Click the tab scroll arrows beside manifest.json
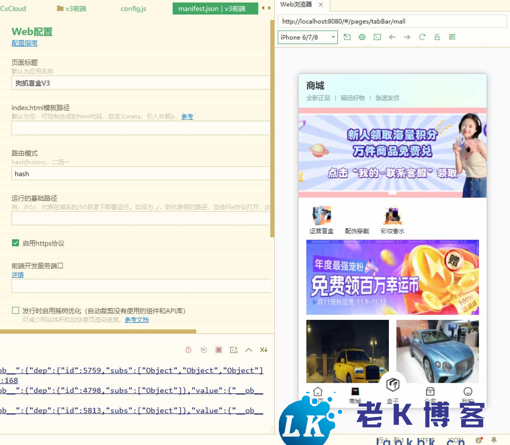This screenshot has height=445, width=510. pyautogui.click(x=266, y=8)
